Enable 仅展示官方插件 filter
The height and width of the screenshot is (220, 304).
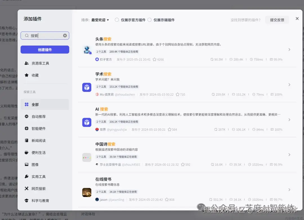pos(117,20)
